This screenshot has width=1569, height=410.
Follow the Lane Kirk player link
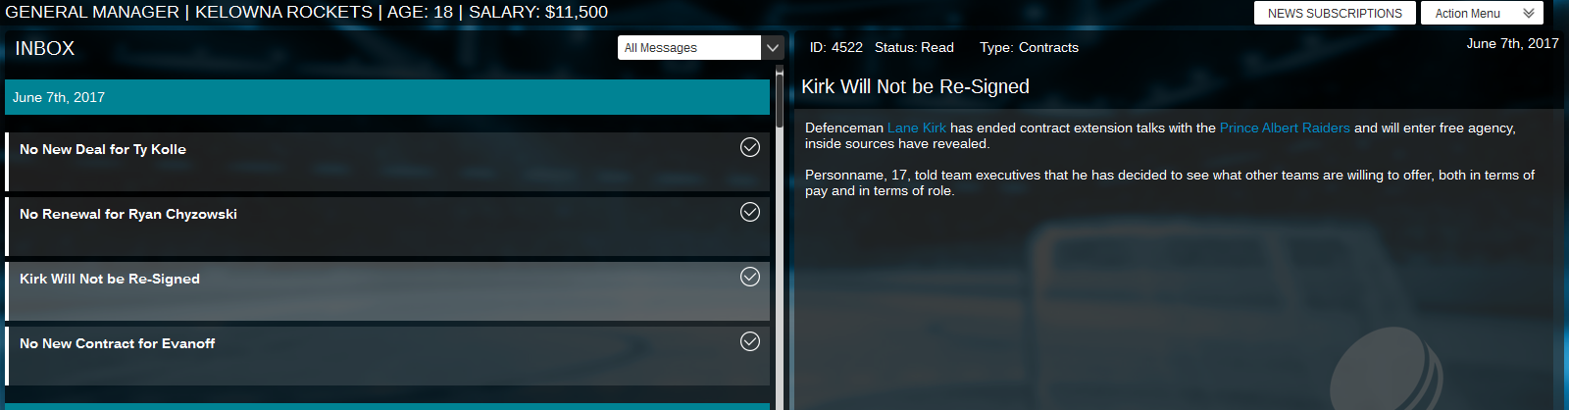click(x=917, y=128)
